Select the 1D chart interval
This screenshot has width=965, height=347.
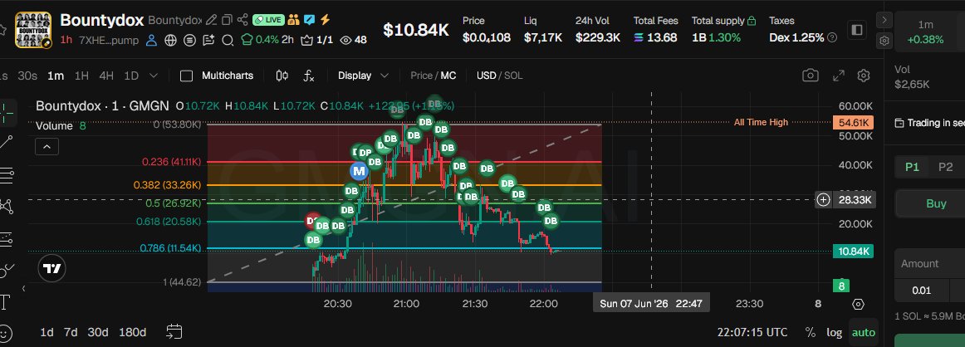(x=131, y=76)
